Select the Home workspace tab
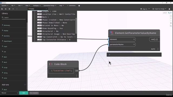 [38, 9]
